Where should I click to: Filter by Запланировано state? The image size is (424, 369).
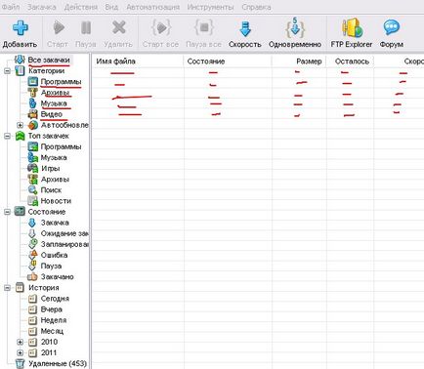click(64, 244)
